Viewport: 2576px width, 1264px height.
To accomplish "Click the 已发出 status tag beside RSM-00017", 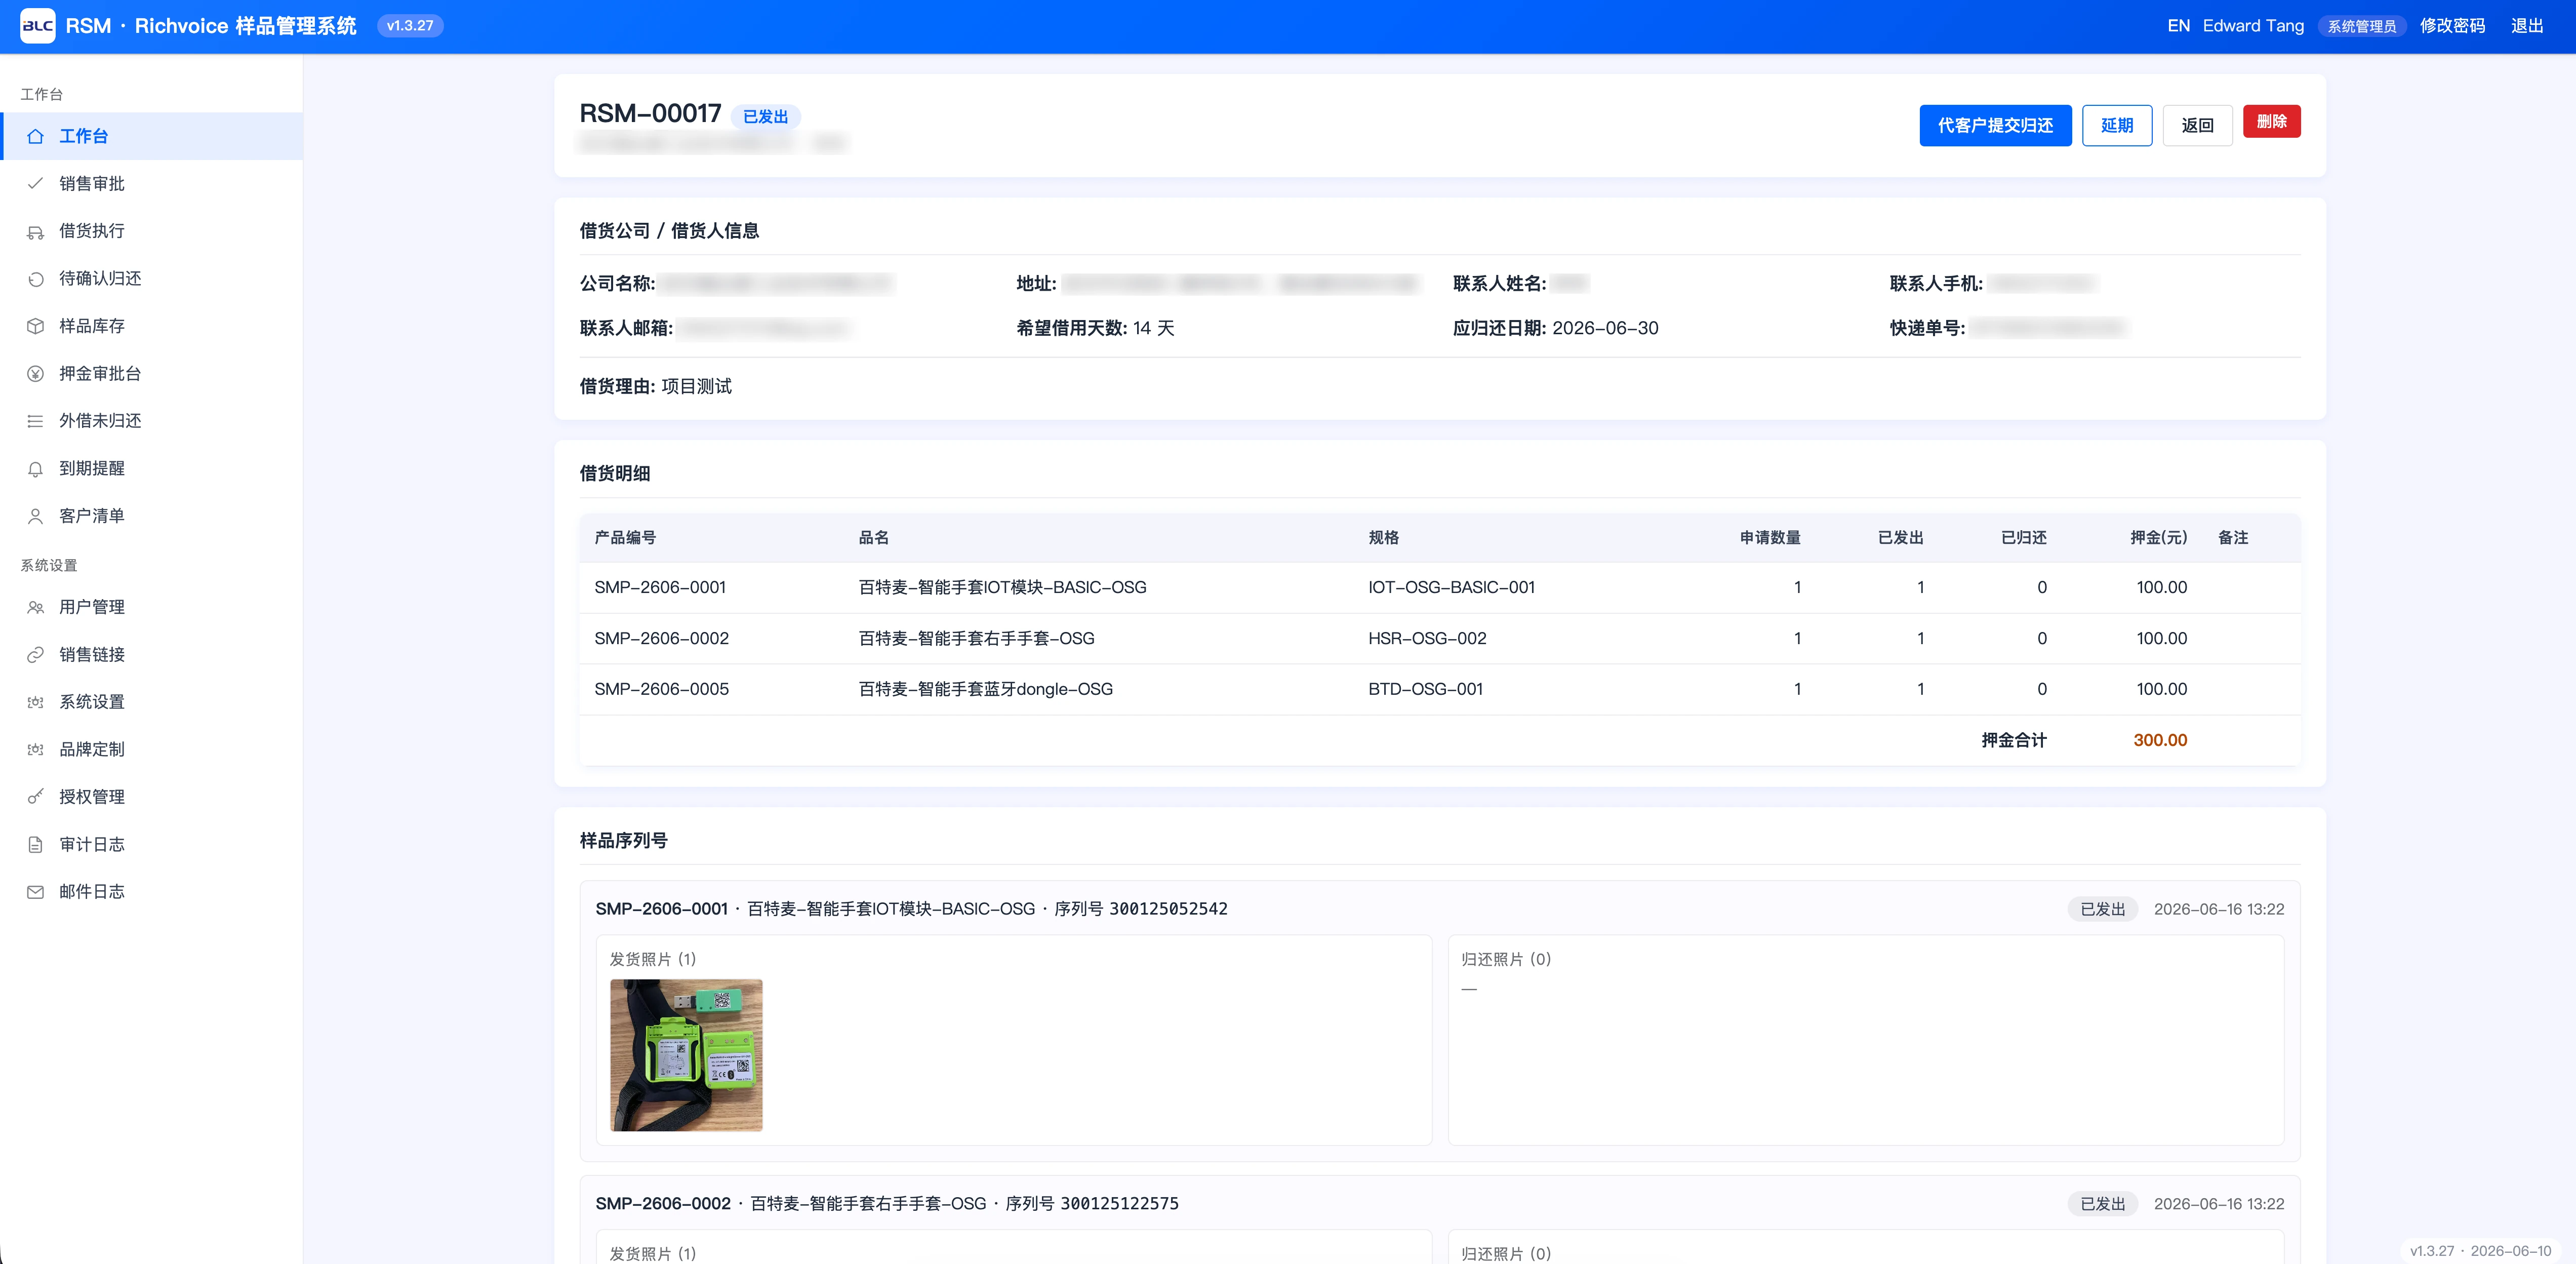I will point(765,117).
